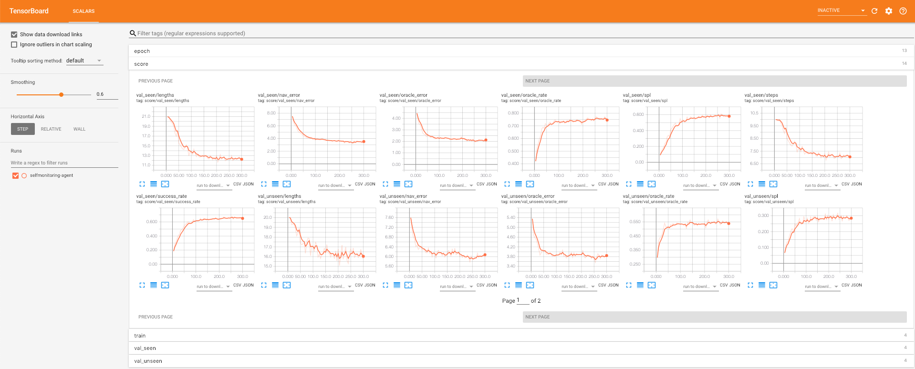Toggle log scale on val_seen/success_rate chart

point(154,285)
